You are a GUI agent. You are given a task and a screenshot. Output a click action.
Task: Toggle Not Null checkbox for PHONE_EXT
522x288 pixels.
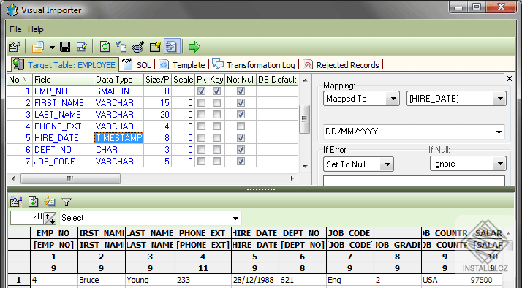coord(241,126)
